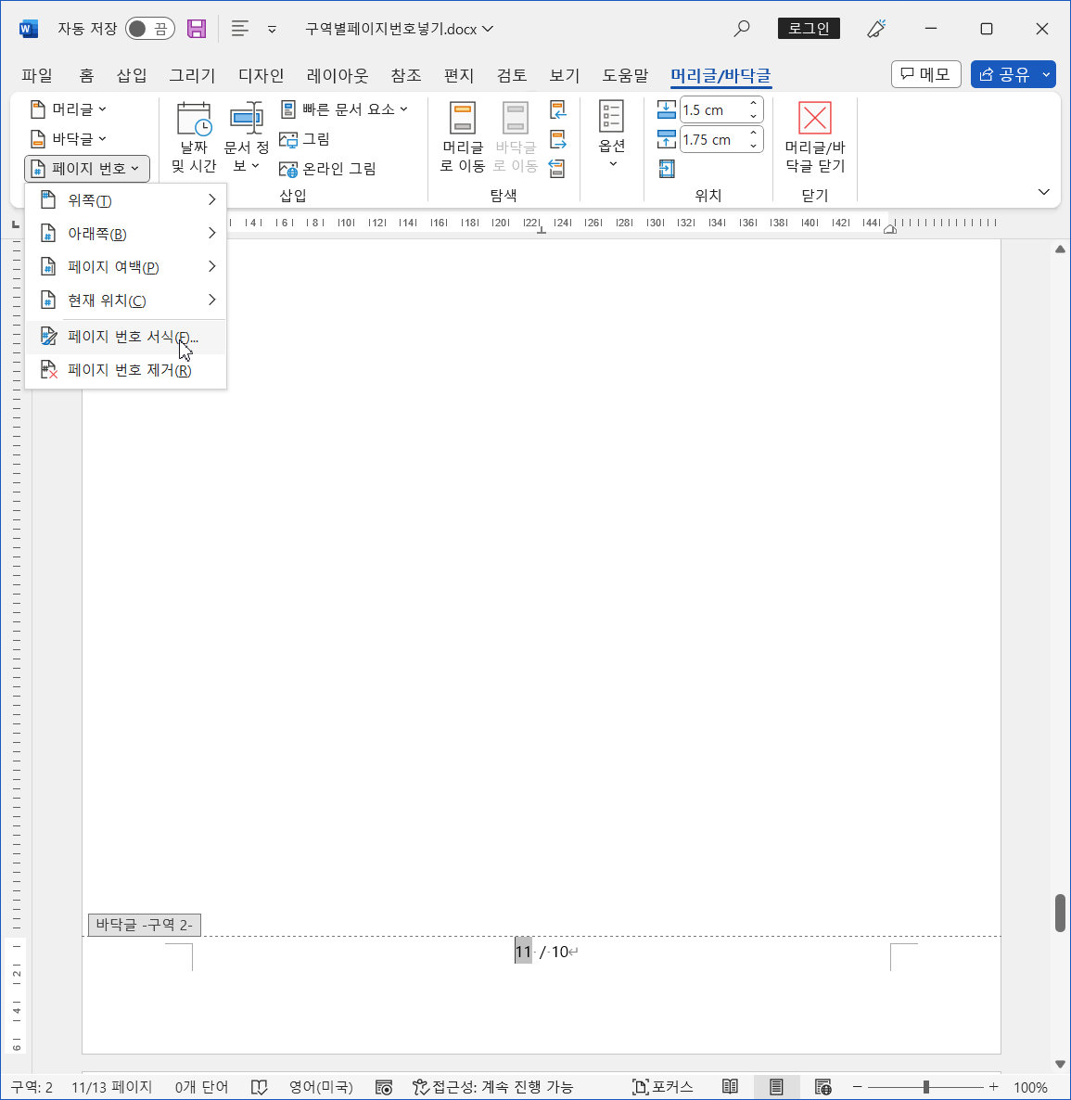Viewport: 1071px width, 1100px height.
Task: Click the insert alignment tab icon
Action: 667,169
